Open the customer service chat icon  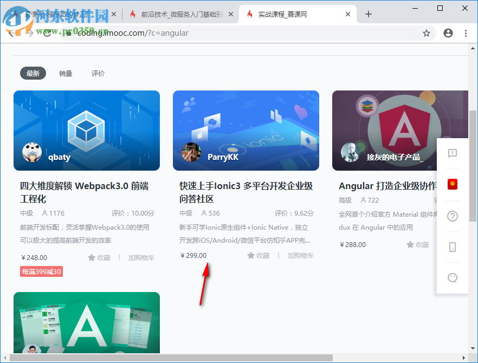pos(452,277)
